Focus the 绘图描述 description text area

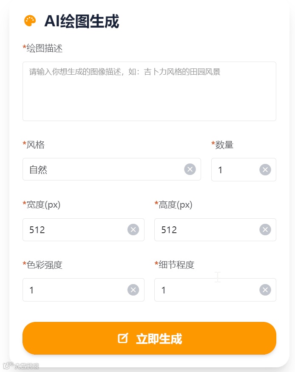149,90
